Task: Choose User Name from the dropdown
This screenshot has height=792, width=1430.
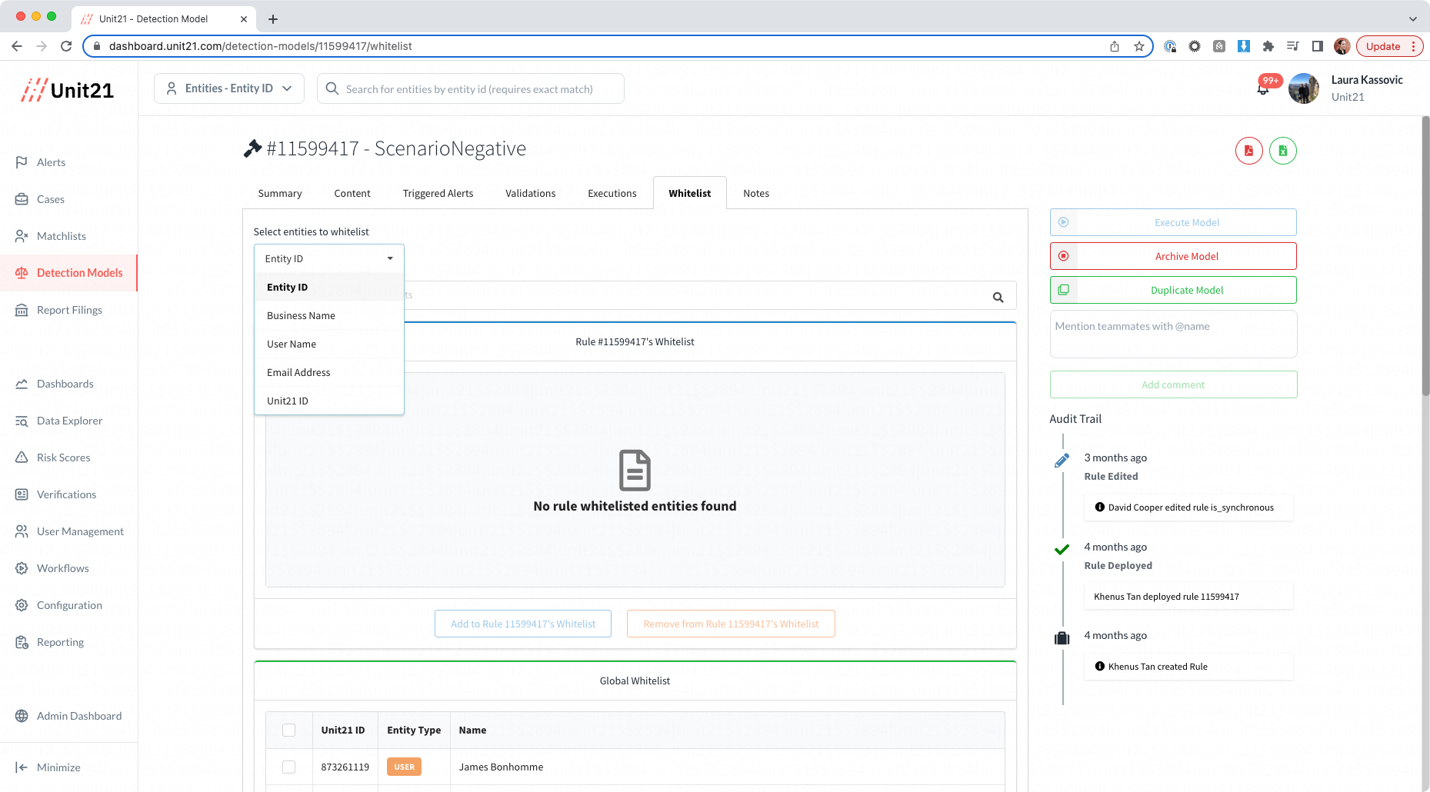Action: point(329,344)
